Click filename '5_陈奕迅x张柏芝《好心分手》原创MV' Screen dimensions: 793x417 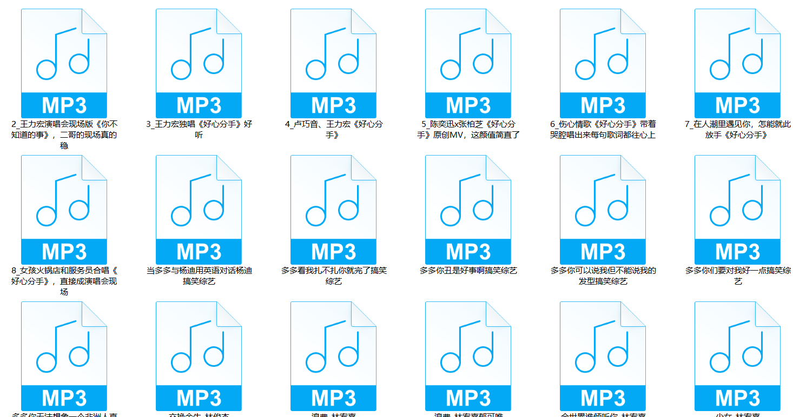coord(468,129)
